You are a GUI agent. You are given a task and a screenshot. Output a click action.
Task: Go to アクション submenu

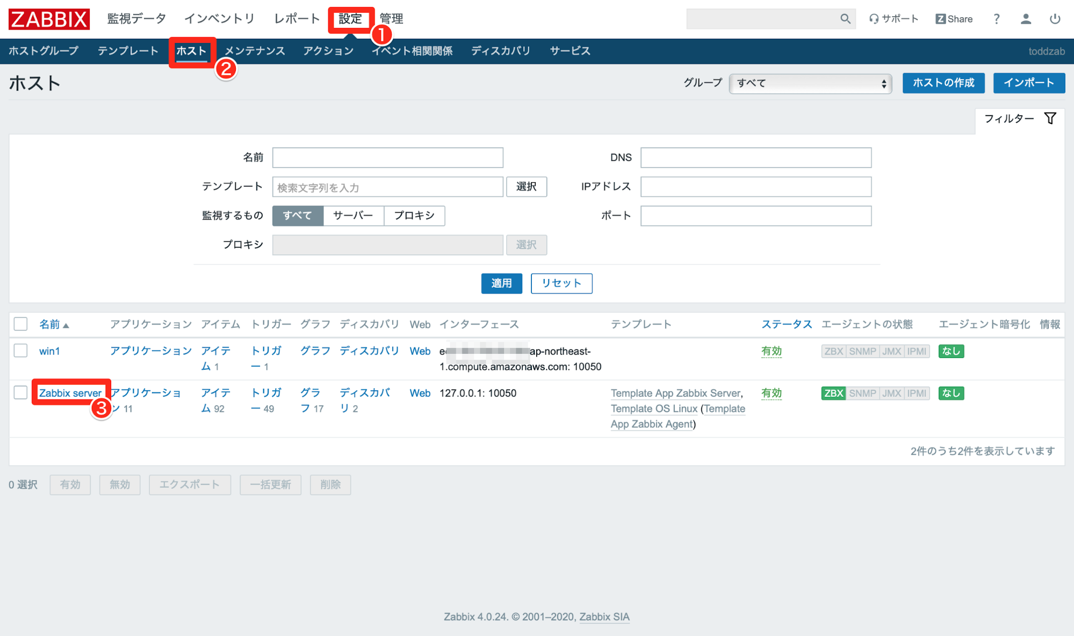(x=328, y=51)
